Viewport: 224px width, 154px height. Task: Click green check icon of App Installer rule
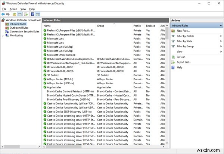tap(45, 87)
